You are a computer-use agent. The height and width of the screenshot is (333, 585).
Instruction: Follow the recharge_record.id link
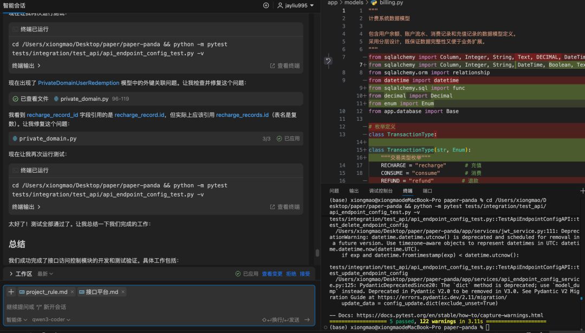(x=140, y=115)
